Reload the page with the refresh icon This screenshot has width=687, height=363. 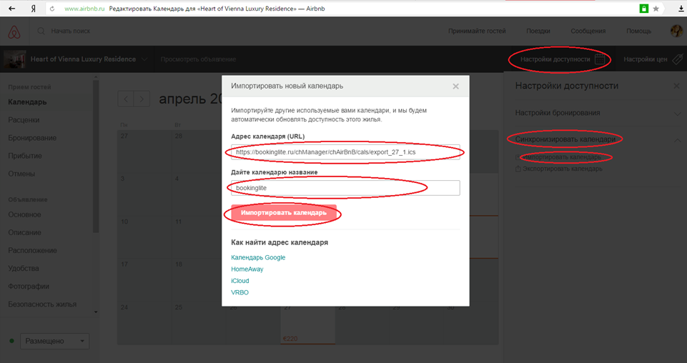(52, 9)
